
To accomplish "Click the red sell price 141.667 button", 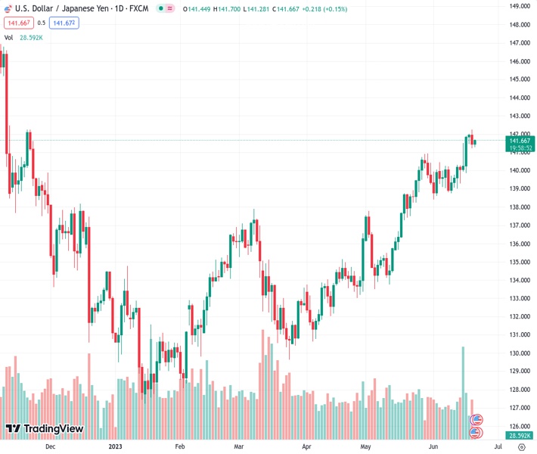I will [x=18, y=23].
